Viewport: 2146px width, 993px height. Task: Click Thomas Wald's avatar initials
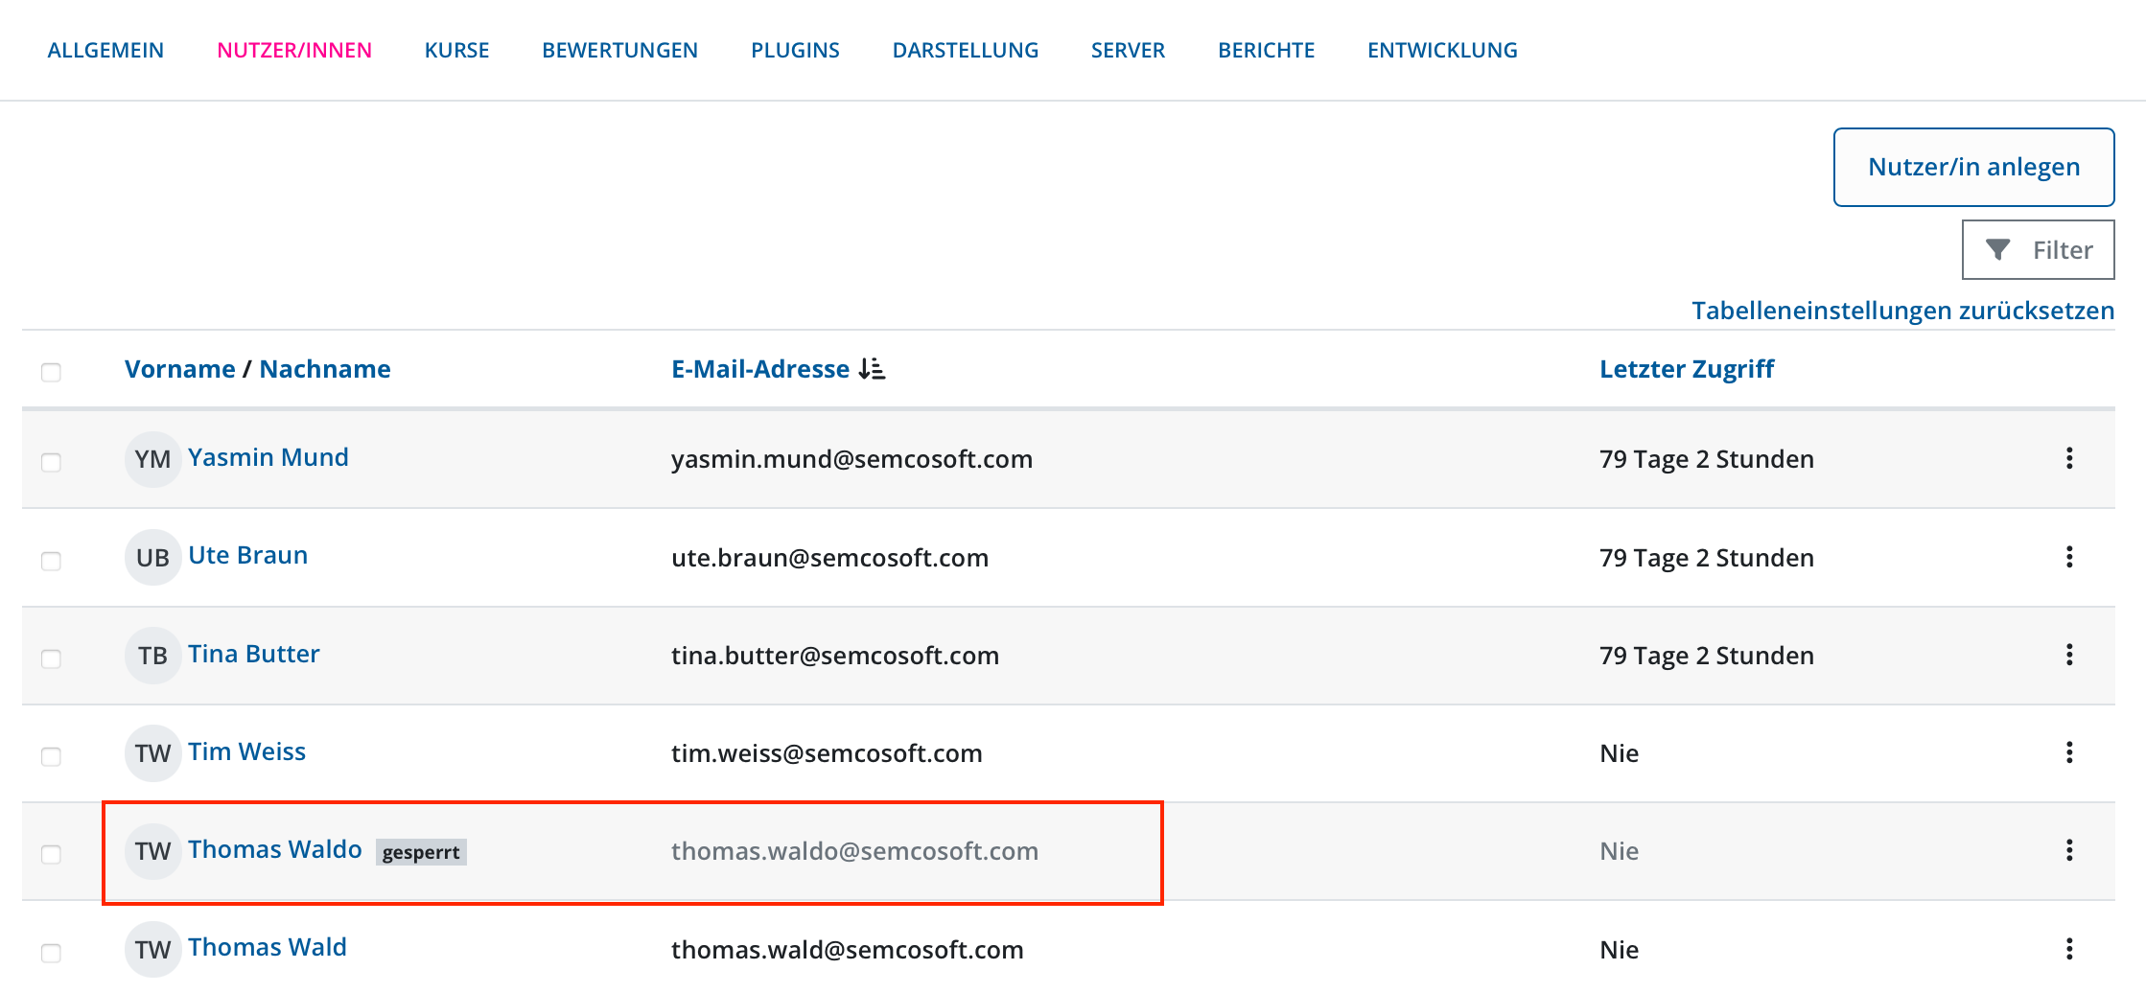[x=152, y=949]
